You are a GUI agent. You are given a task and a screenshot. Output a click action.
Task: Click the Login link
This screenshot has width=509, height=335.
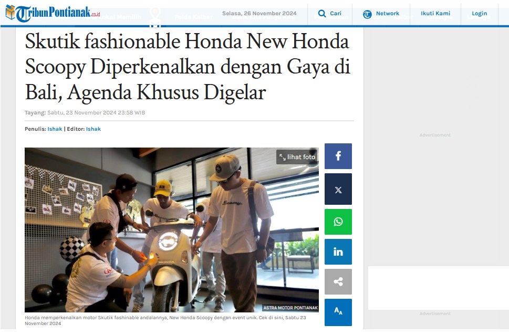pyautogui.click(x=480, y=14)
